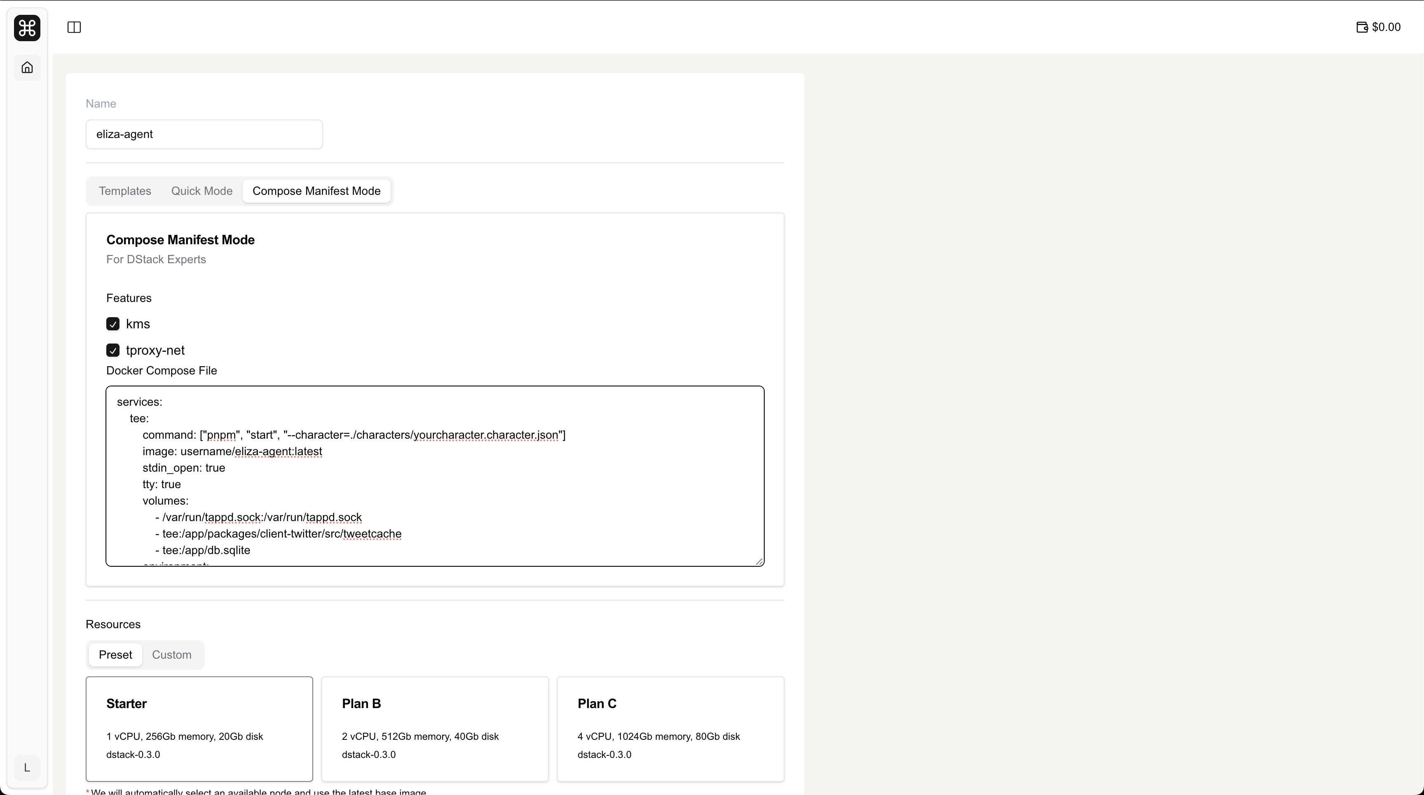Image resolution: width=1424 pixels, height=795 pixels.
Task: Choose the Plan C card
Action: point(670,728)
